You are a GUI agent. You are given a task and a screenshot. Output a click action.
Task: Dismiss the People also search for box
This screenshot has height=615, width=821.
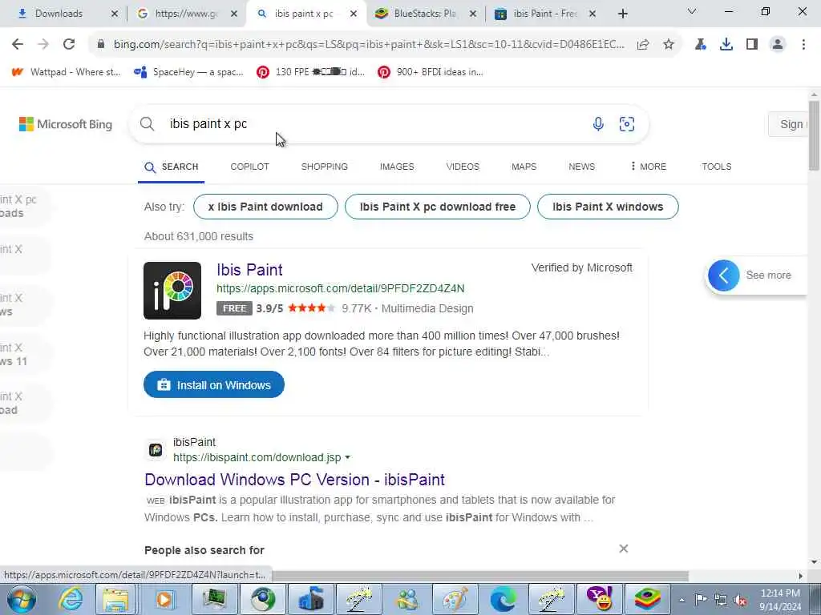(624, 549)
